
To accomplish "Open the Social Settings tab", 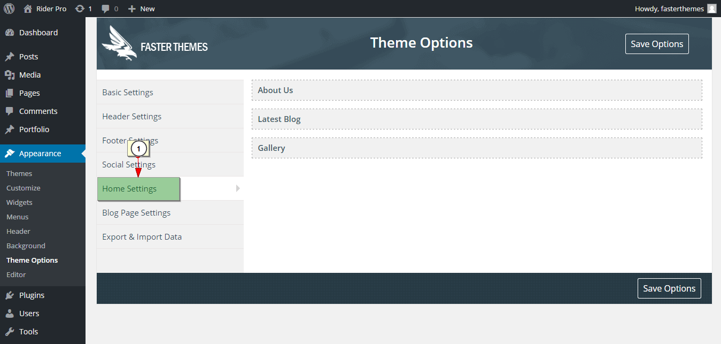I will [x=170, y=164].
